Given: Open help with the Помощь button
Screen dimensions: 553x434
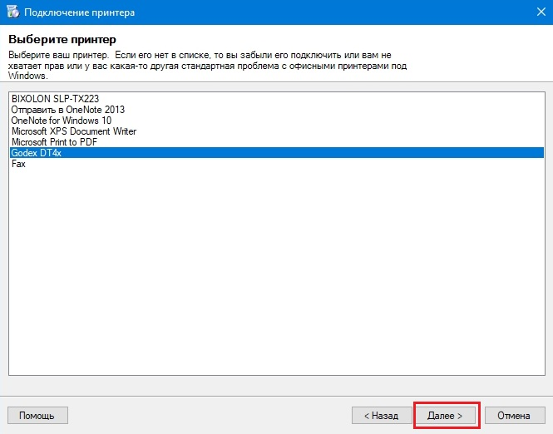Looking at the screenshot, I should click(37, 416).
